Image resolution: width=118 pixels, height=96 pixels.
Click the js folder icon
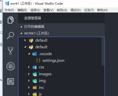35,94
